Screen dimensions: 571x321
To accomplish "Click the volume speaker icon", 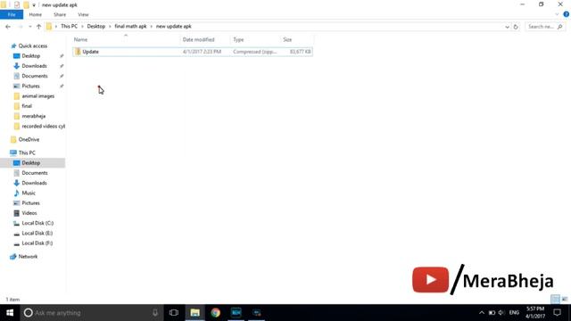I will pyautogui.click(x=501, y=313).
